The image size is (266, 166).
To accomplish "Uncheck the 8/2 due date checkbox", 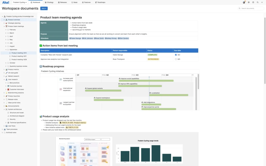I will (x=176, y=55).
